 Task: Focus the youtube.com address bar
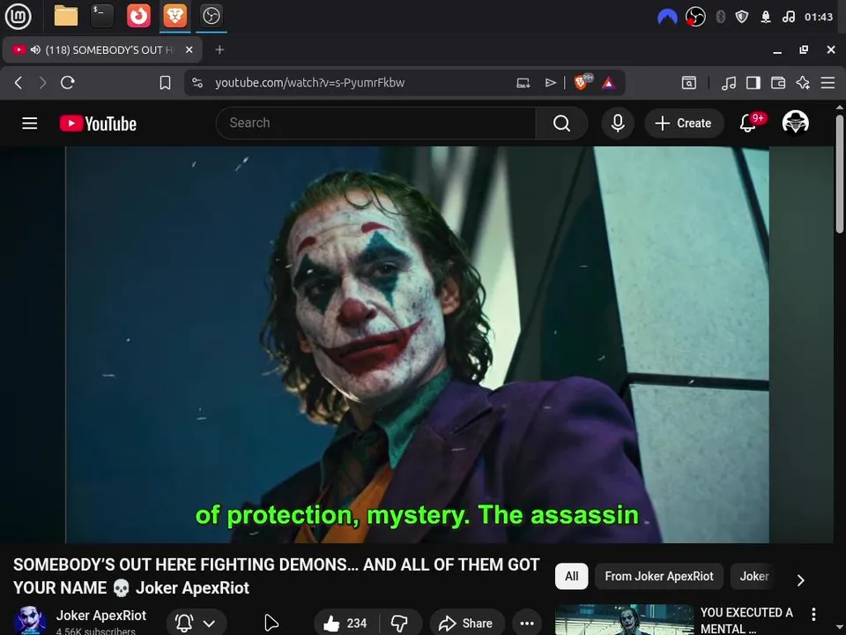click(309, 83)
